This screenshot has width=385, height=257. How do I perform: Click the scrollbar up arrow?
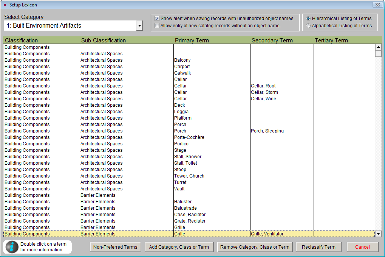point(379,47)
